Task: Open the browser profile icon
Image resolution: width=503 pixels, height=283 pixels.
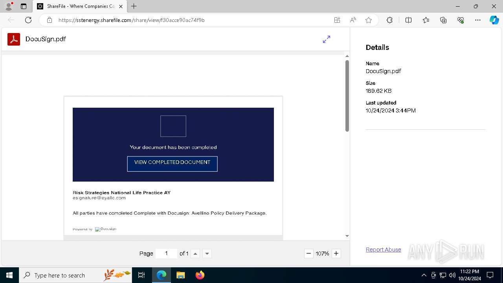Action: point(9,6)
